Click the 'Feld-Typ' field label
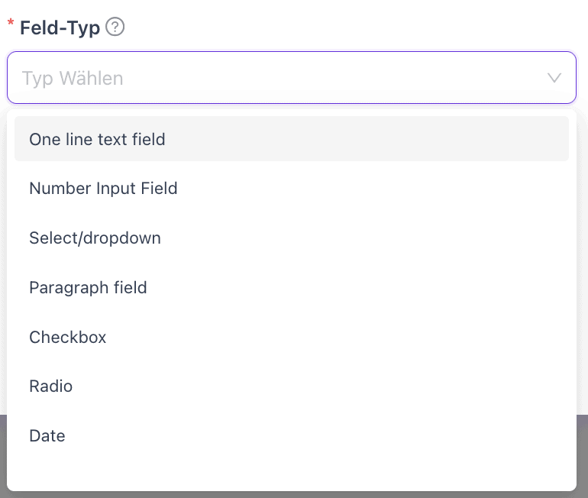The height and width of the screenshot is (498, 588). tap(60, 28)
